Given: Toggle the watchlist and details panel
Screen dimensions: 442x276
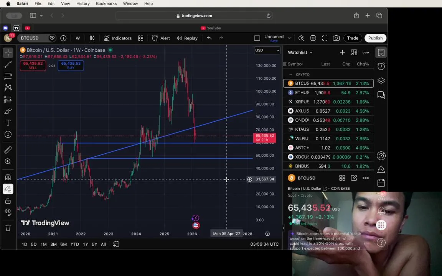Looking at the screenshot, I should pyautogui.click(x=381, y=53).
